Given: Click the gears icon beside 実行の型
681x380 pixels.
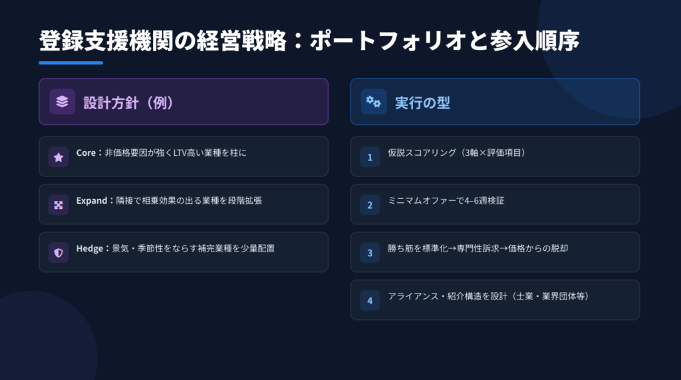Looking at the screenshot, I should pos(374,102).
